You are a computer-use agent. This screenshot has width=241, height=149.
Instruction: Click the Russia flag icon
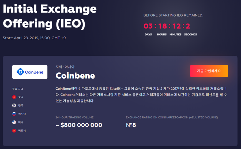point(14,114)
